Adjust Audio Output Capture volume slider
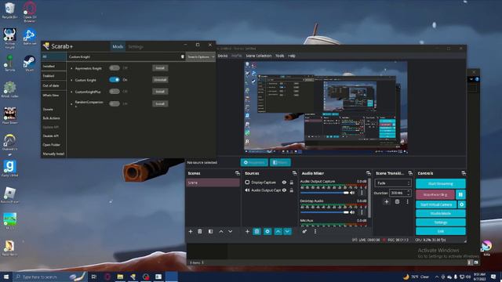Image resolution: width=502 pixels, height=282 pixels. [x=325, y=193]
